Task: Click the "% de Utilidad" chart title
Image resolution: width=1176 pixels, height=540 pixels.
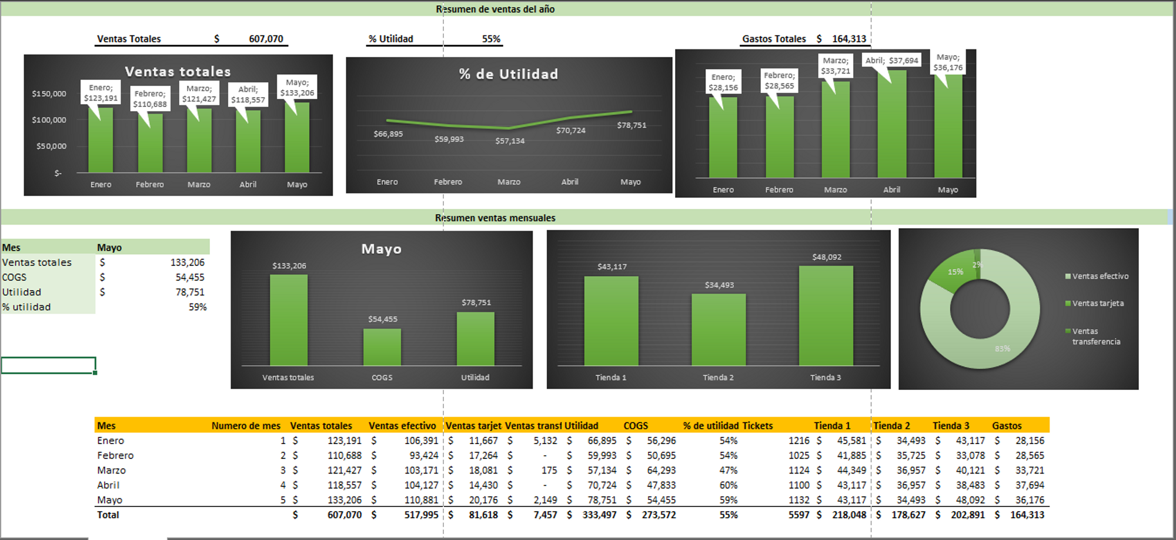Action: coord(509,74)
